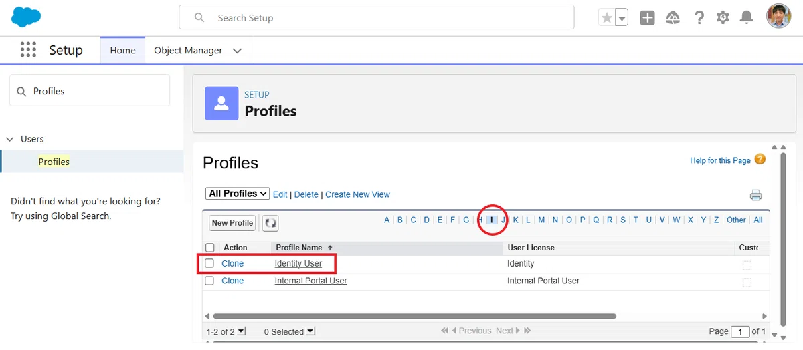The height and width of the screenshot is (350, 803).
Task: Open the Help for this Page link
Action: pyautogui.click(x=720, y=160)
